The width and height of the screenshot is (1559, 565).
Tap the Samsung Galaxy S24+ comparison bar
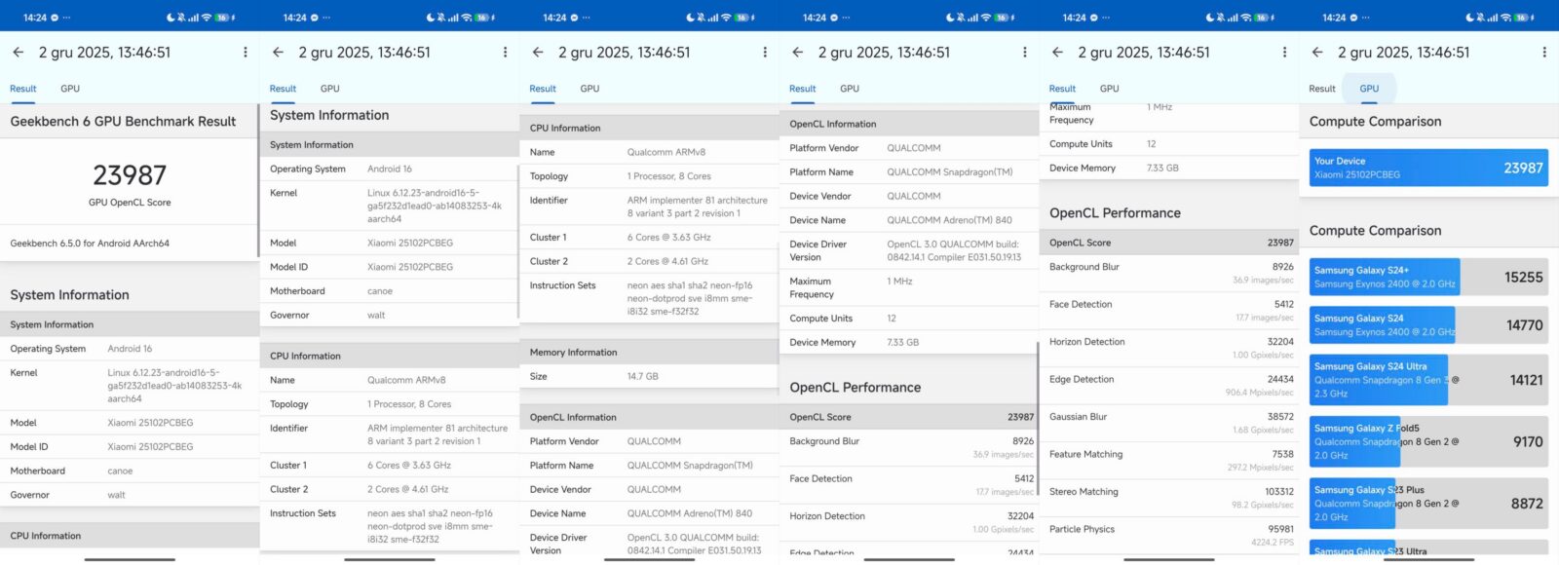[x=1384, y=277]
